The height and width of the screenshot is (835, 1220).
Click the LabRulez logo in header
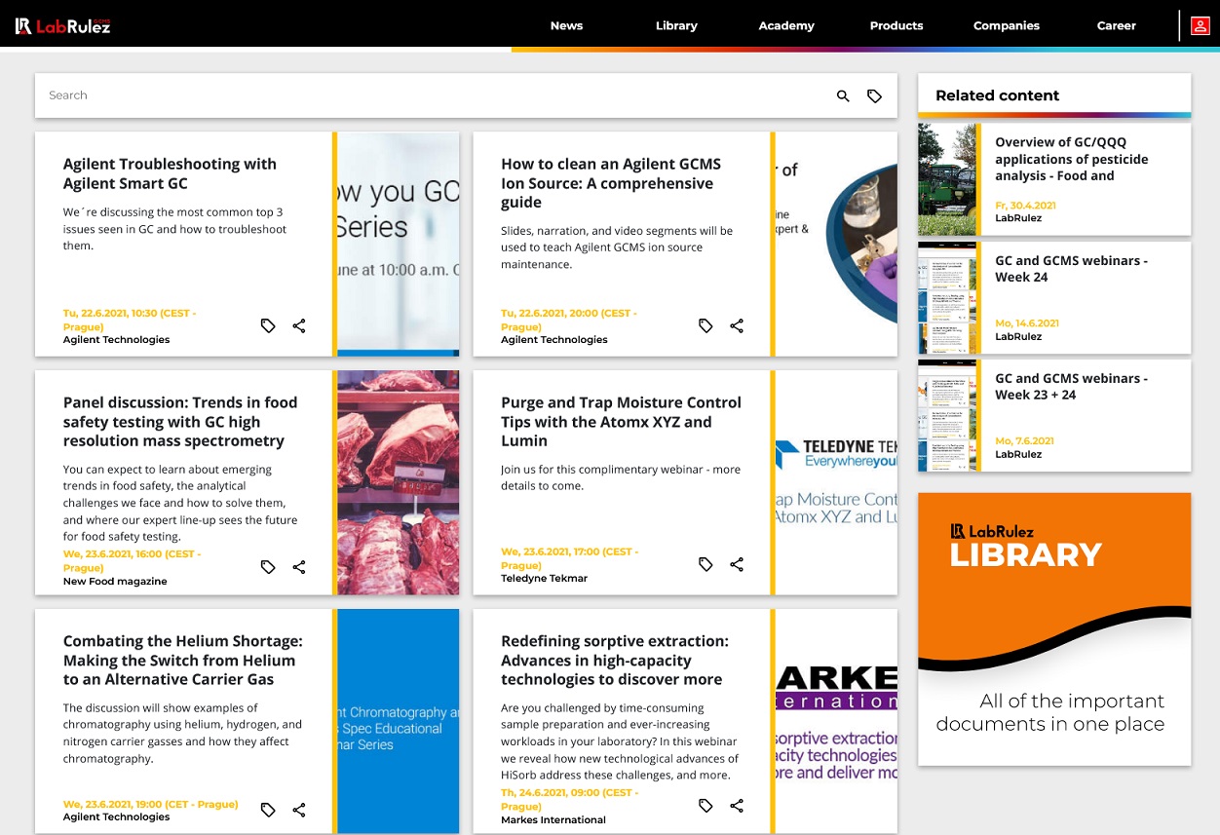63,26
